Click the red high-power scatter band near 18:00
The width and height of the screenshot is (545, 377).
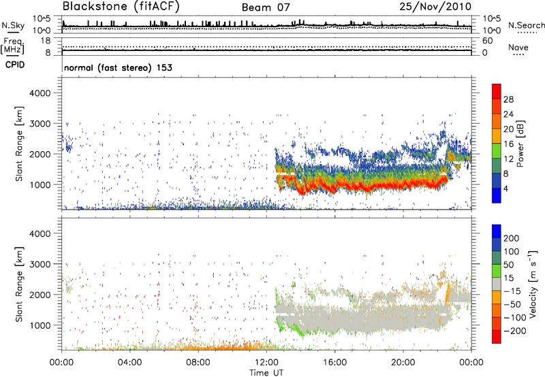369,186
